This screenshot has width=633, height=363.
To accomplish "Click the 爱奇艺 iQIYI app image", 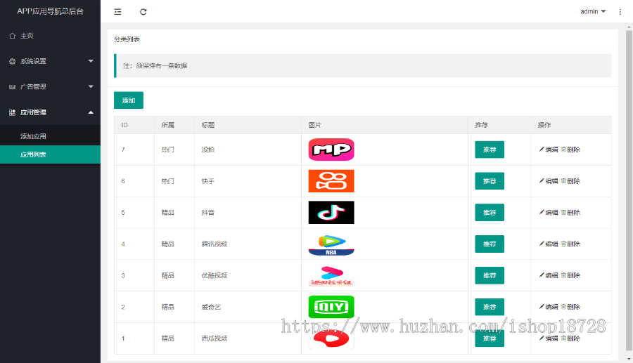I will [x=331, y=307].
